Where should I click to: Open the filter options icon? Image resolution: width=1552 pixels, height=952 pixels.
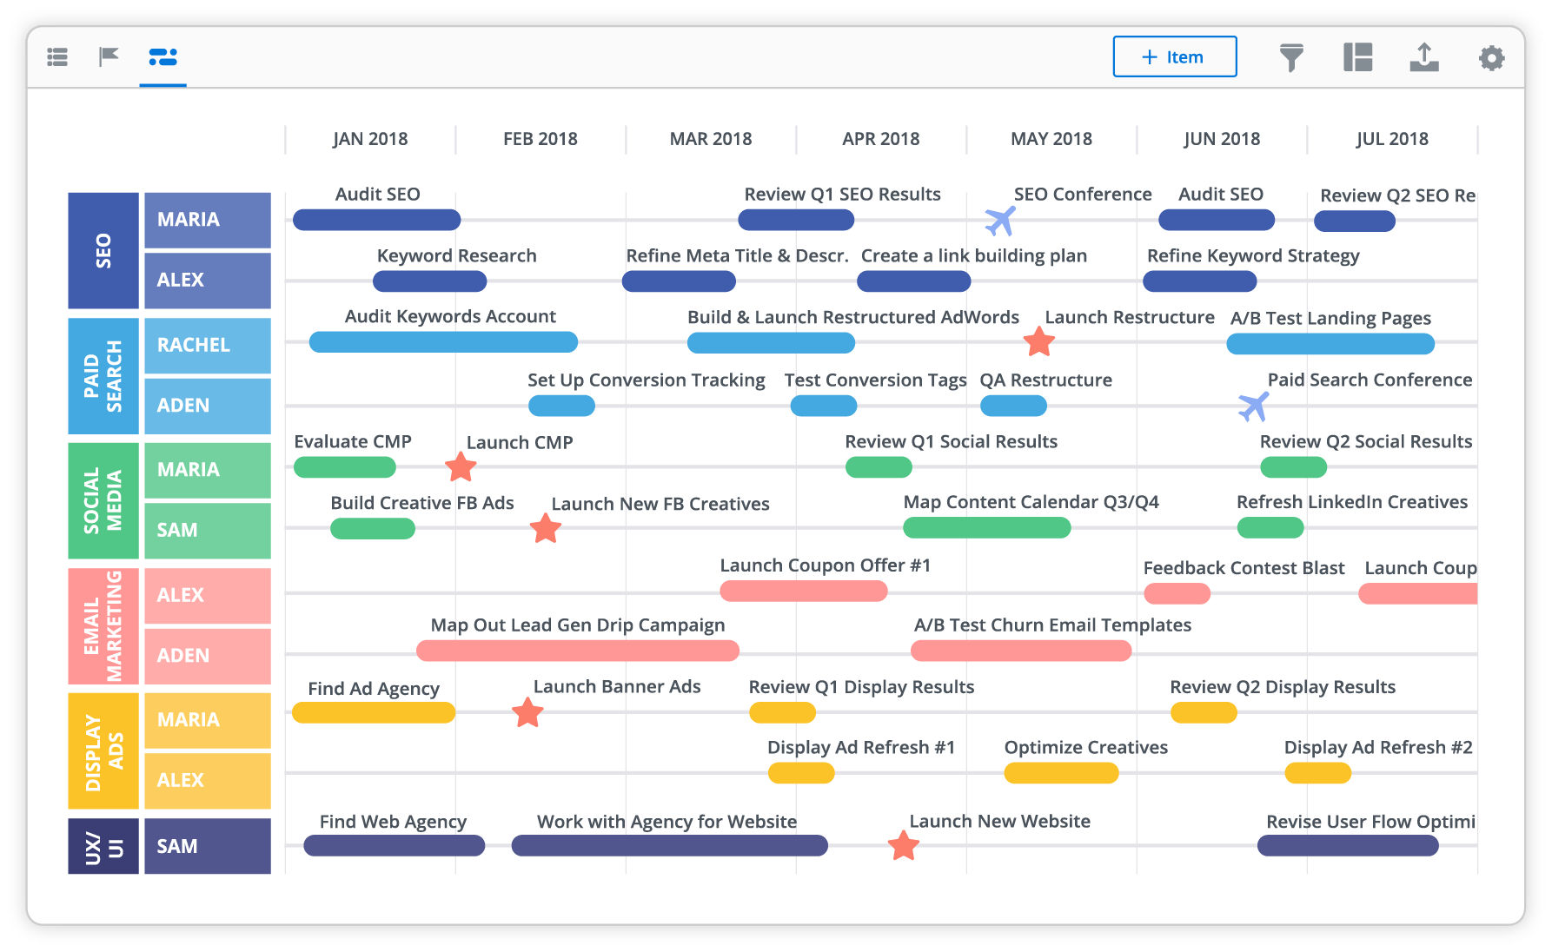pos(1292,57)
